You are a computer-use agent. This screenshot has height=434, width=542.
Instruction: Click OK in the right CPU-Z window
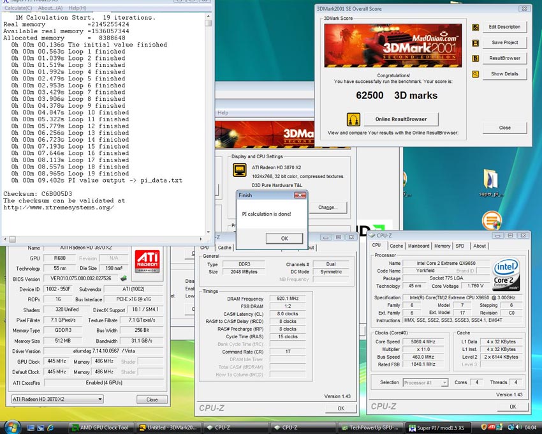click(513, 407)
